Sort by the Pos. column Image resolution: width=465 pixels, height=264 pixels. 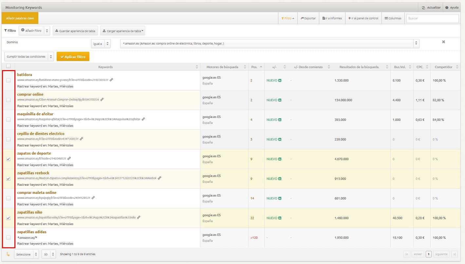tap(261, 67)
